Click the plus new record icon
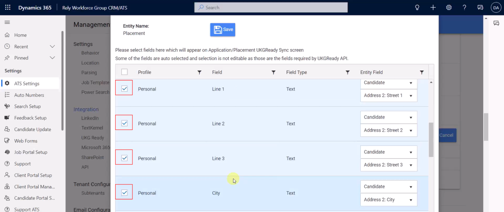Screen dimensions: 504x212 point(433,7)
